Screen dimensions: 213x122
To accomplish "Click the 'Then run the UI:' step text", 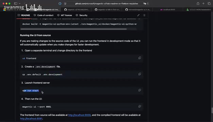I will [33, 99].
